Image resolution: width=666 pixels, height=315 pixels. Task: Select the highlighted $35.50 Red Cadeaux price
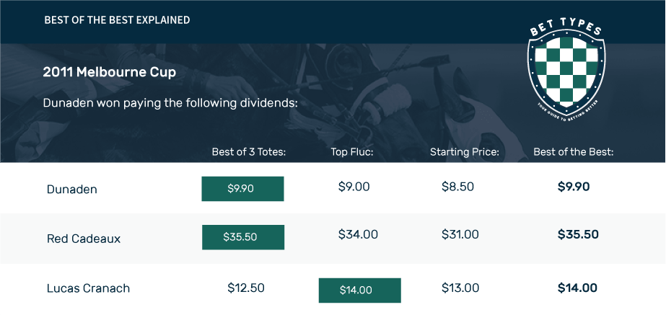(x=243, y=237)
